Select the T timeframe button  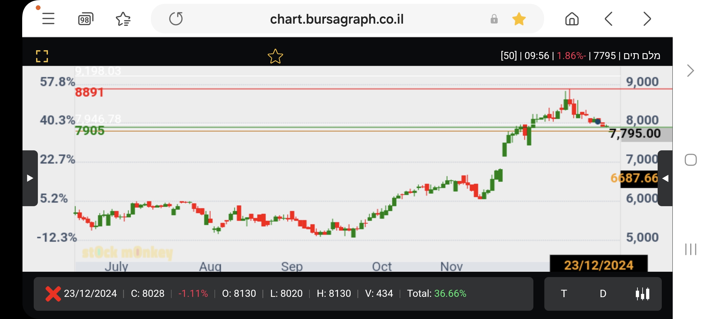coord(564,294)
